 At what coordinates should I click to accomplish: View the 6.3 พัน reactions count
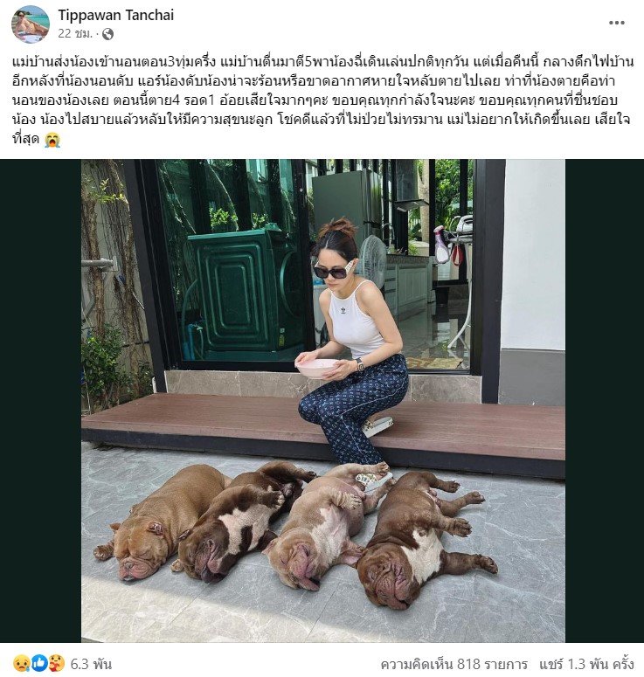pyautogui.click(x=91, y=664)
